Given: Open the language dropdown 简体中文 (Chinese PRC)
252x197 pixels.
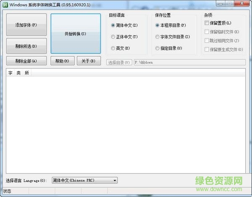Looking at the screenshot, I should click(x=85, y=180).
